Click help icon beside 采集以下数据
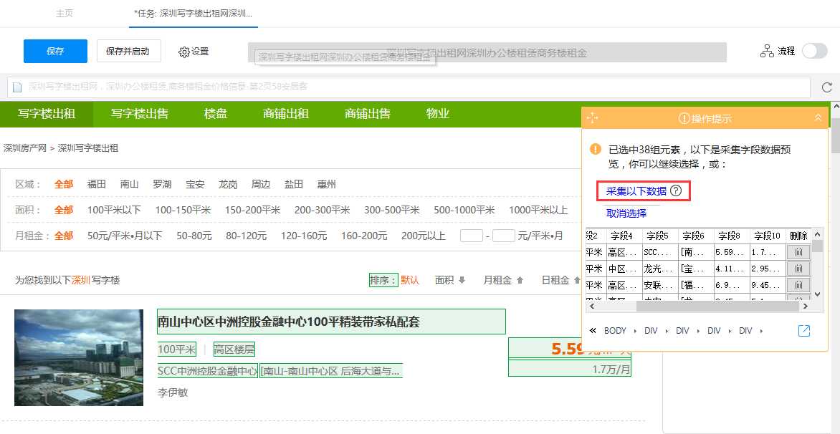The height and width of the screenshot is (434, 840). (x=676, y=191)
